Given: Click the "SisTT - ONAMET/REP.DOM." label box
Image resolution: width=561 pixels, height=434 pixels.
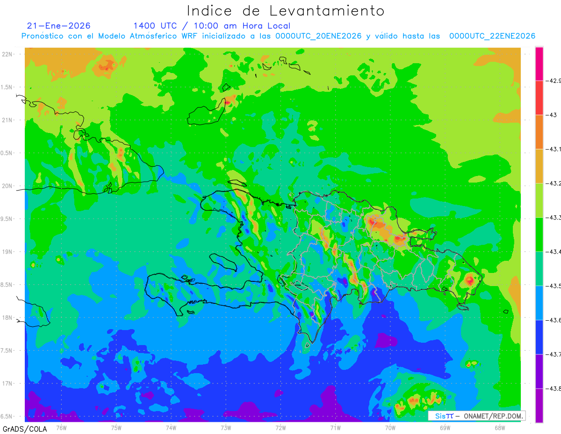Looking at the screenshot, I should pyautogui.click(x=477, y=416).
